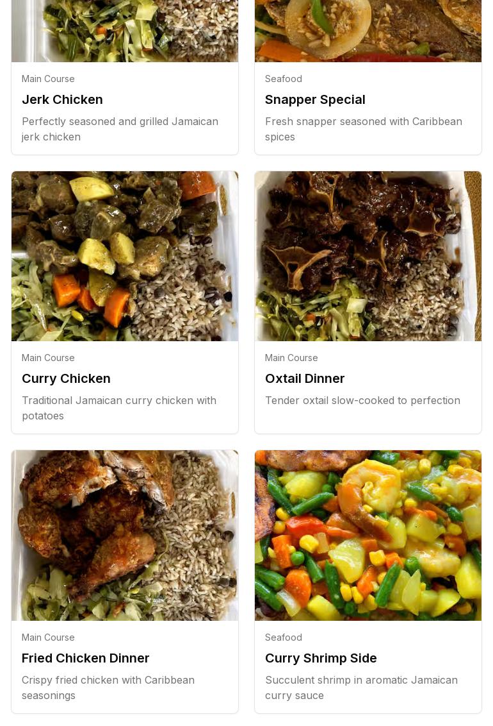
Task: Click the Oxtail Dinner food photo
Action: pos(368,256)
